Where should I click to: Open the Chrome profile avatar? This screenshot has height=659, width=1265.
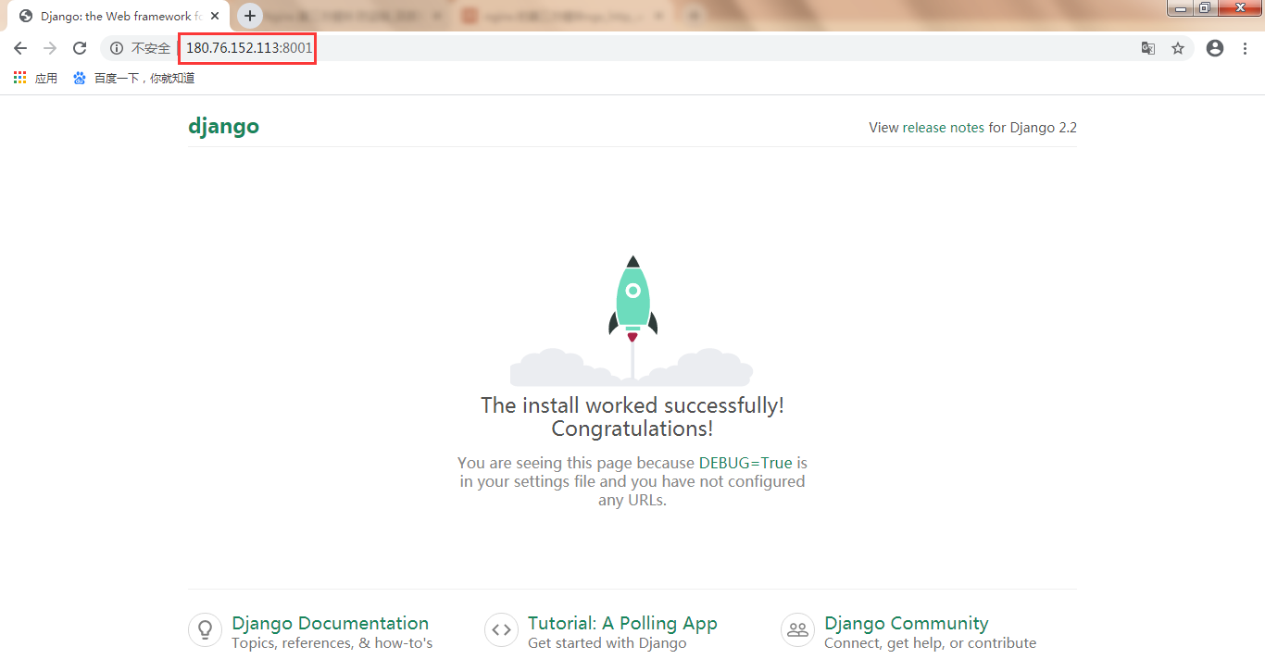(x=1215, y=48)
